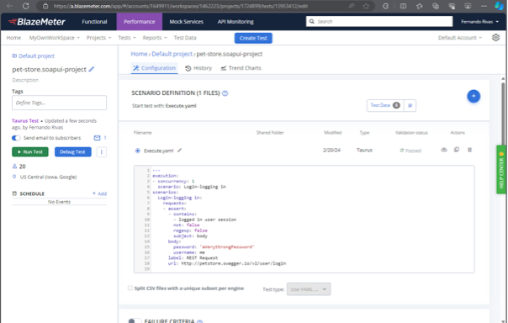Click in the Define Tags input field
The width and height of the screenshot is (508, 323).
(59, 103)
